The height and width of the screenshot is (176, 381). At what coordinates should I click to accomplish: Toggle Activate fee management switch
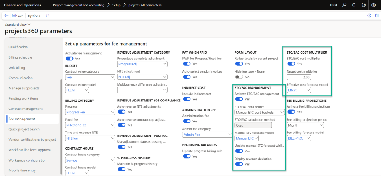click(x=70, y=59)
